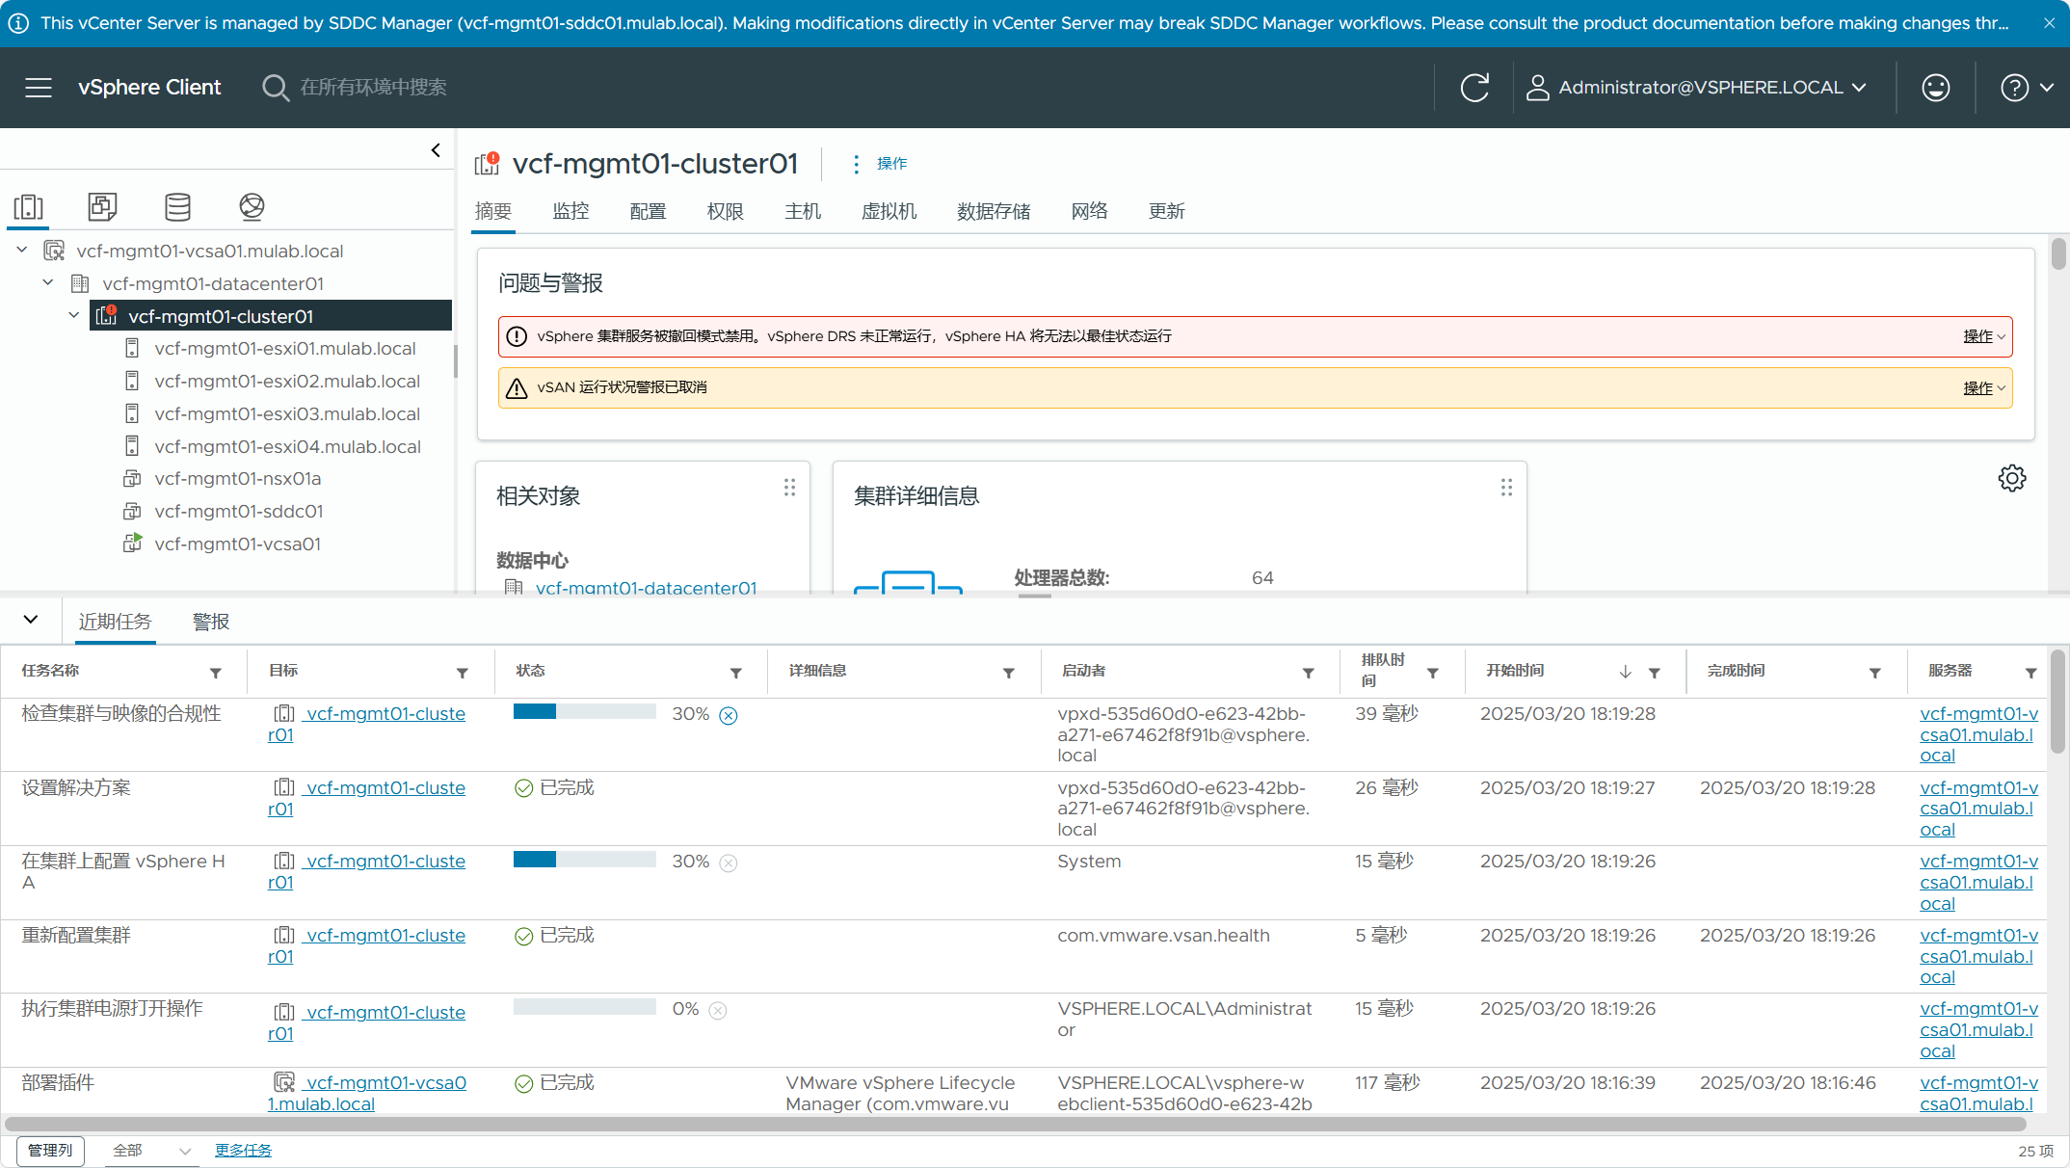Open summary page settings gear
This screenshot has width=2070, height=1168.
point(2012,478)
